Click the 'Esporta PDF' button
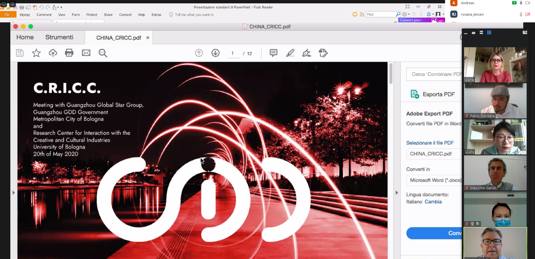 coord(433,94)
